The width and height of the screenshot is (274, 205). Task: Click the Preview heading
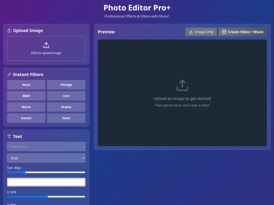[106, 32]
